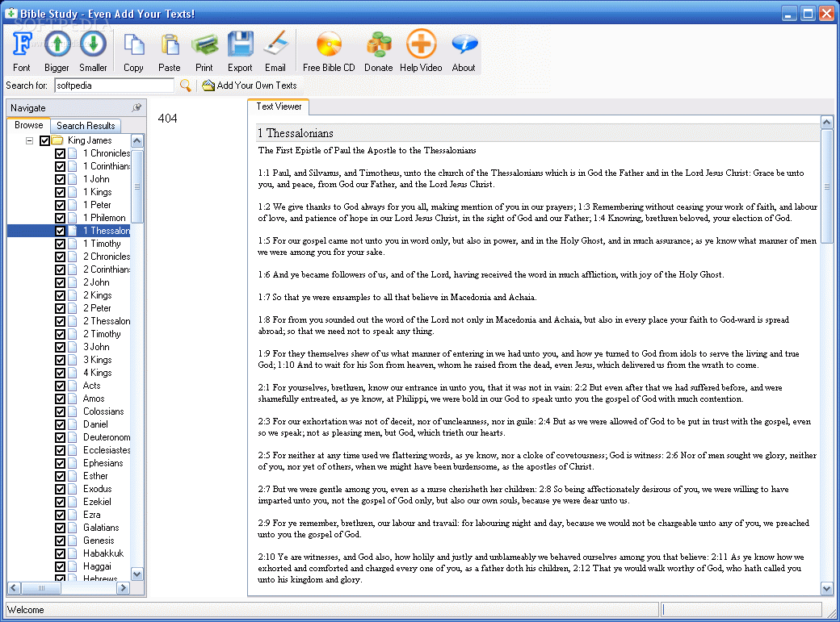Click the document icon beside 1 John
This screenshot has width=840, height=622.
[x=73, y=179]
